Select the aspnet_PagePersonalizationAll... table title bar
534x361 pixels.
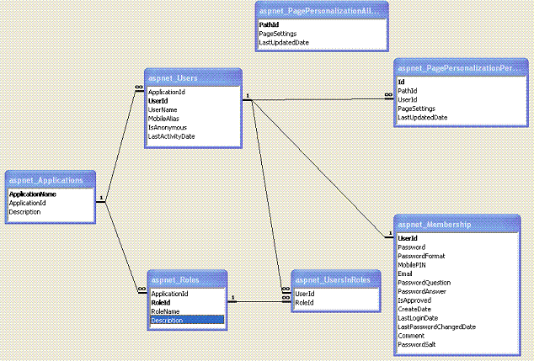coord(322,11)
